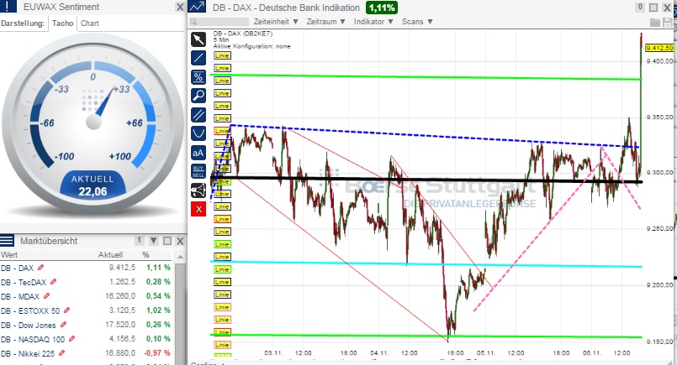
Task: Click the yellow 9.412,50 price label
Action: [x=659, y=48]
